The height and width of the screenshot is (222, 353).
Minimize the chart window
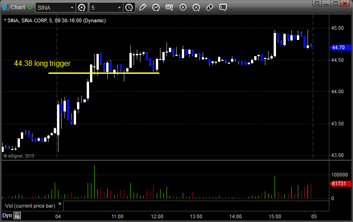click(x=326, y=3)
